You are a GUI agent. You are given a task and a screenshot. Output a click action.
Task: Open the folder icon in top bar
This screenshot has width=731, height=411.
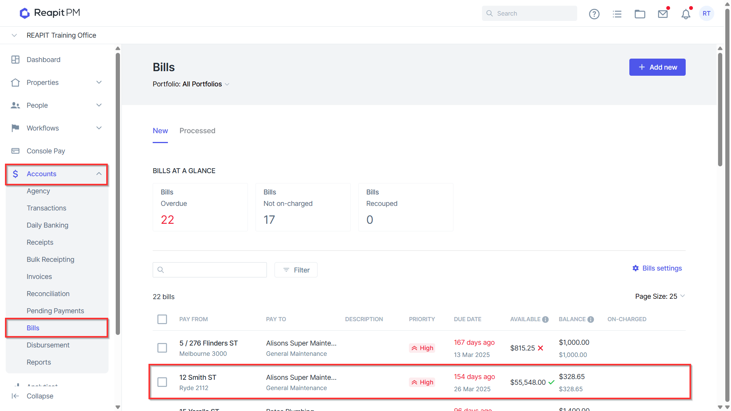click(x=640, y=14)
